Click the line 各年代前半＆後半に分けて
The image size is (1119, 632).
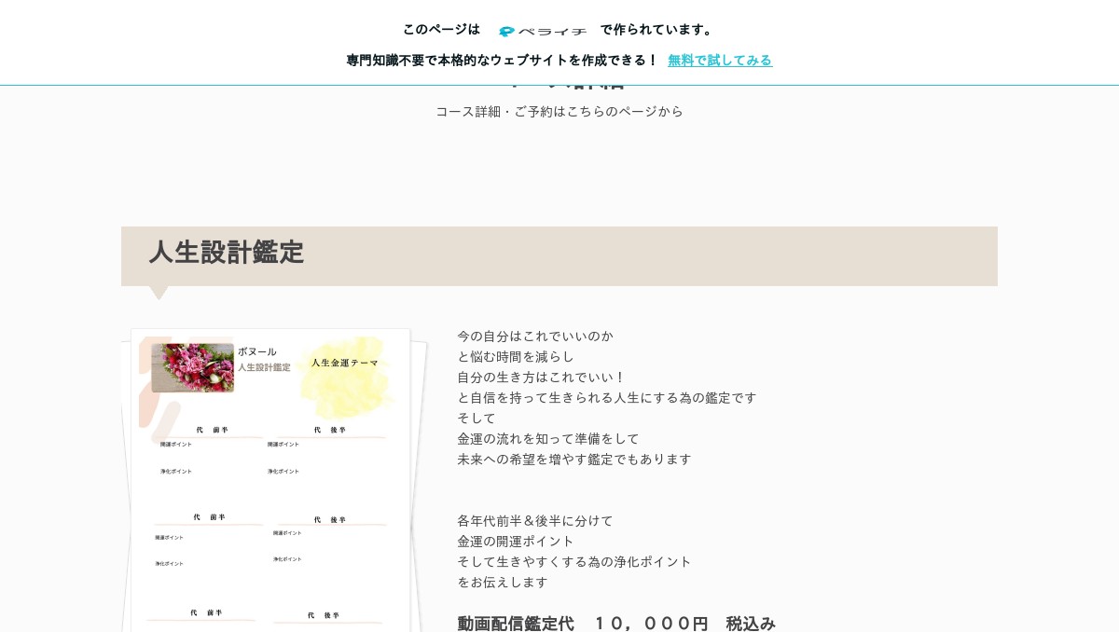point(535,520)
